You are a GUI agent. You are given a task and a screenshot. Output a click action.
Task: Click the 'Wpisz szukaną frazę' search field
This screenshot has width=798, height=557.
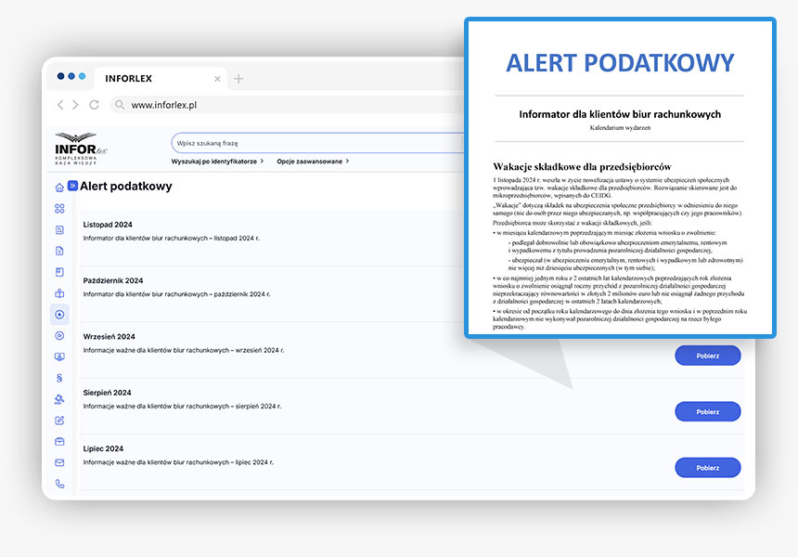[x=315, y=144]
